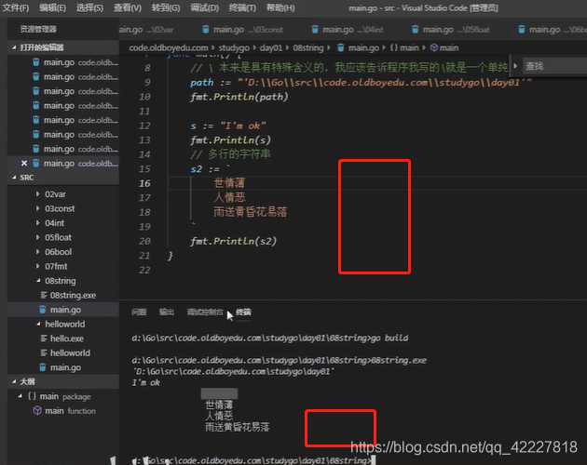Switch to main.go 05float editor tab
This screenshot has width=587, height=465.
[452, 30]
